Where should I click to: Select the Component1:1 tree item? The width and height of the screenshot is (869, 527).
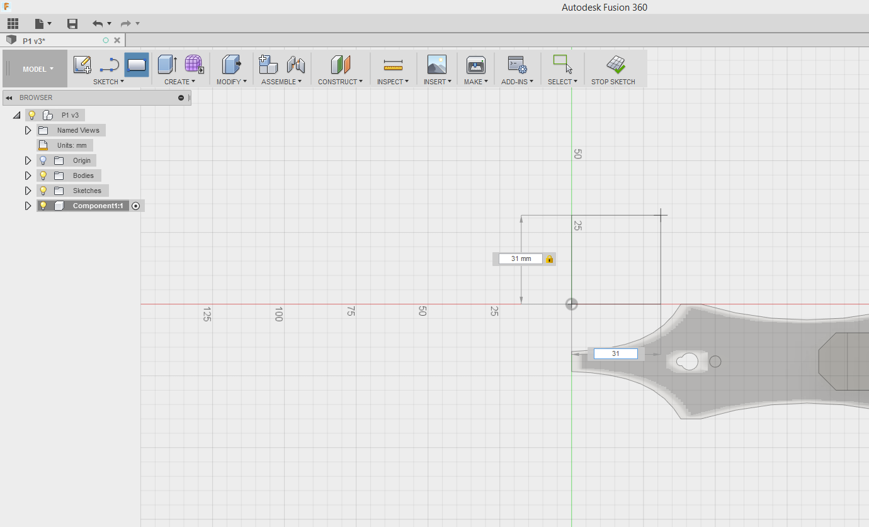point(98,206)
